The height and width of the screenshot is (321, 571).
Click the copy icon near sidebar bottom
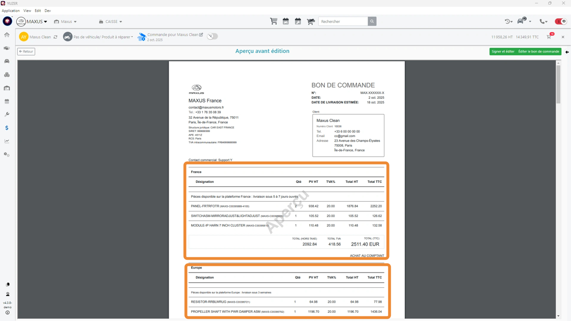click(x=7, y=285)
